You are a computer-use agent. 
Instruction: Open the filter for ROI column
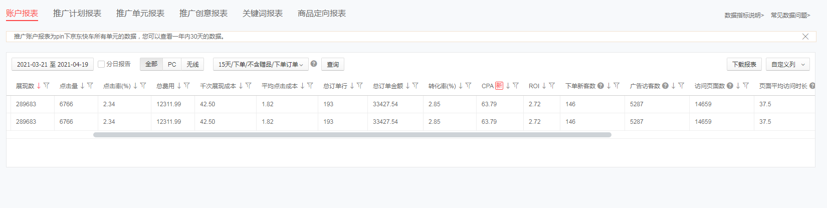(x=552, y=86)
